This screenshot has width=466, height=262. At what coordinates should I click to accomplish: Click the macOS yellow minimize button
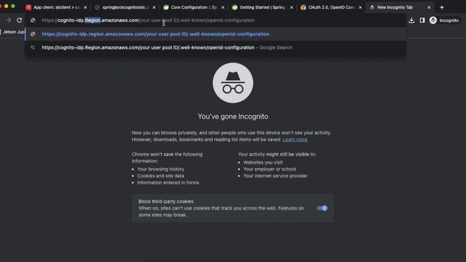tap(7, 6)
